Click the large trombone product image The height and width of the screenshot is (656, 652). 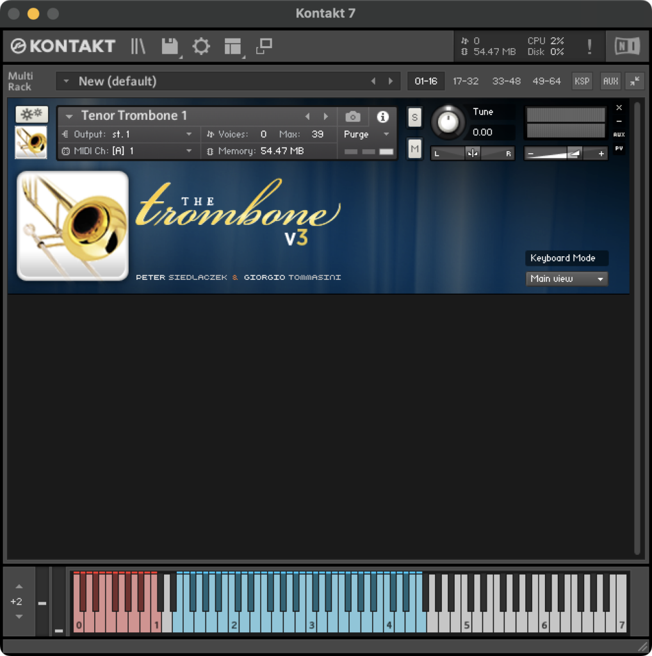pyautogui.click(x=73, y=225)
